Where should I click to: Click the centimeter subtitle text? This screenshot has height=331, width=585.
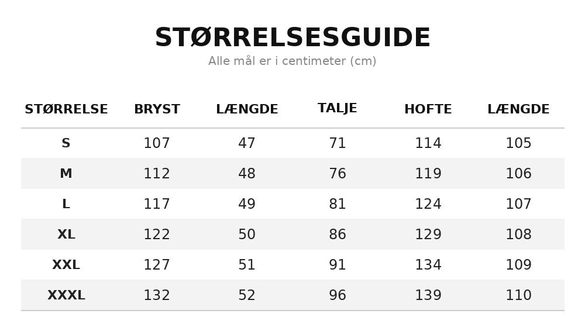292,61
